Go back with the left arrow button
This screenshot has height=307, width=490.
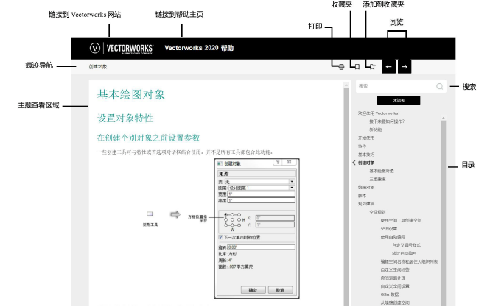click(x=389, y=66)
